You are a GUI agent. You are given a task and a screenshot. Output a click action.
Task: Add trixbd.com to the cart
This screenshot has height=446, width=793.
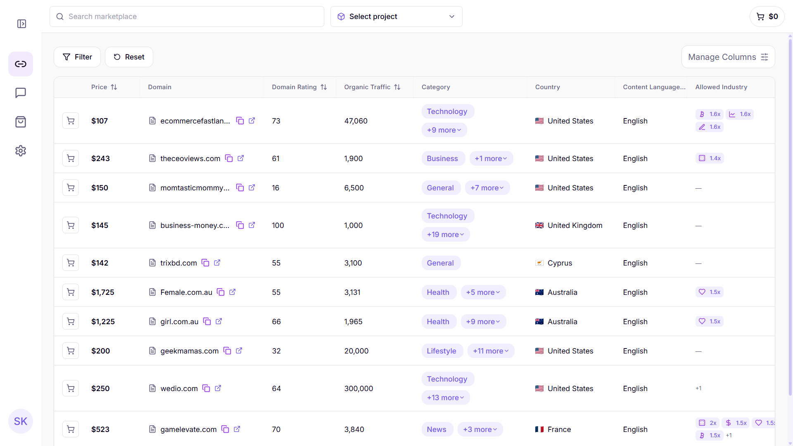(x=71, y=263)
